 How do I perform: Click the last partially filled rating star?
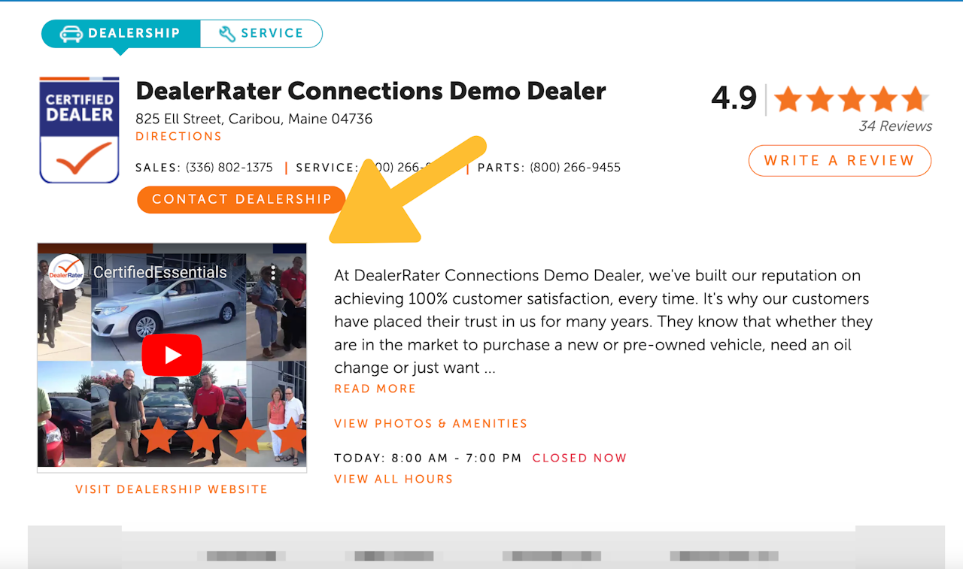915,99
